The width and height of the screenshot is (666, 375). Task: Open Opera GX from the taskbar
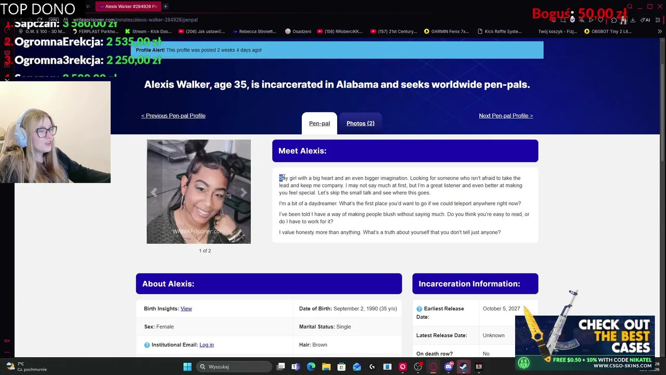coord(433,367)
